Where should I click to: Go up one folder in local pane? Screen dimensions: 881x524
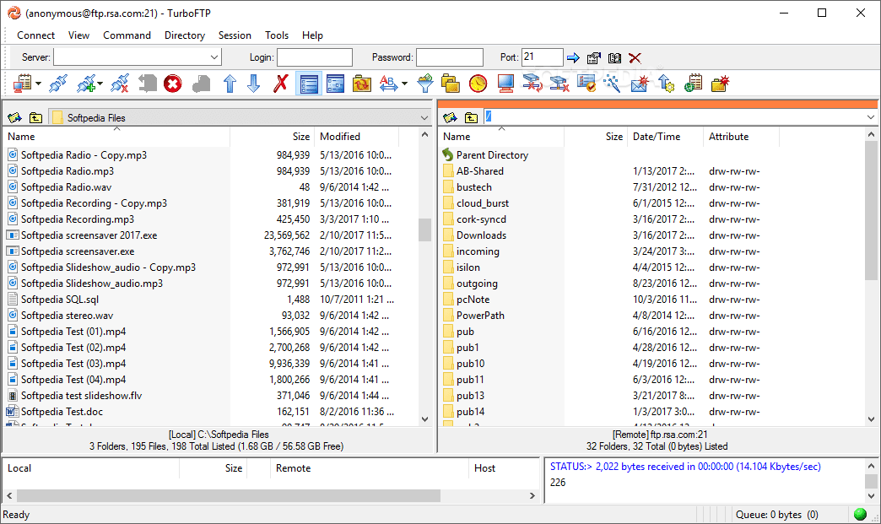coord(35,118)
